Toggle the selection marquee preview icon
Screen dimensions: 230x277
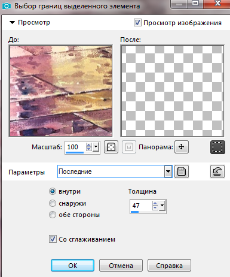pos(217,147)
